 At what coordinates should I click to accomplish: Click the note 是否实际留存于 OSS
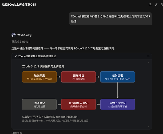tap(55, 121)
